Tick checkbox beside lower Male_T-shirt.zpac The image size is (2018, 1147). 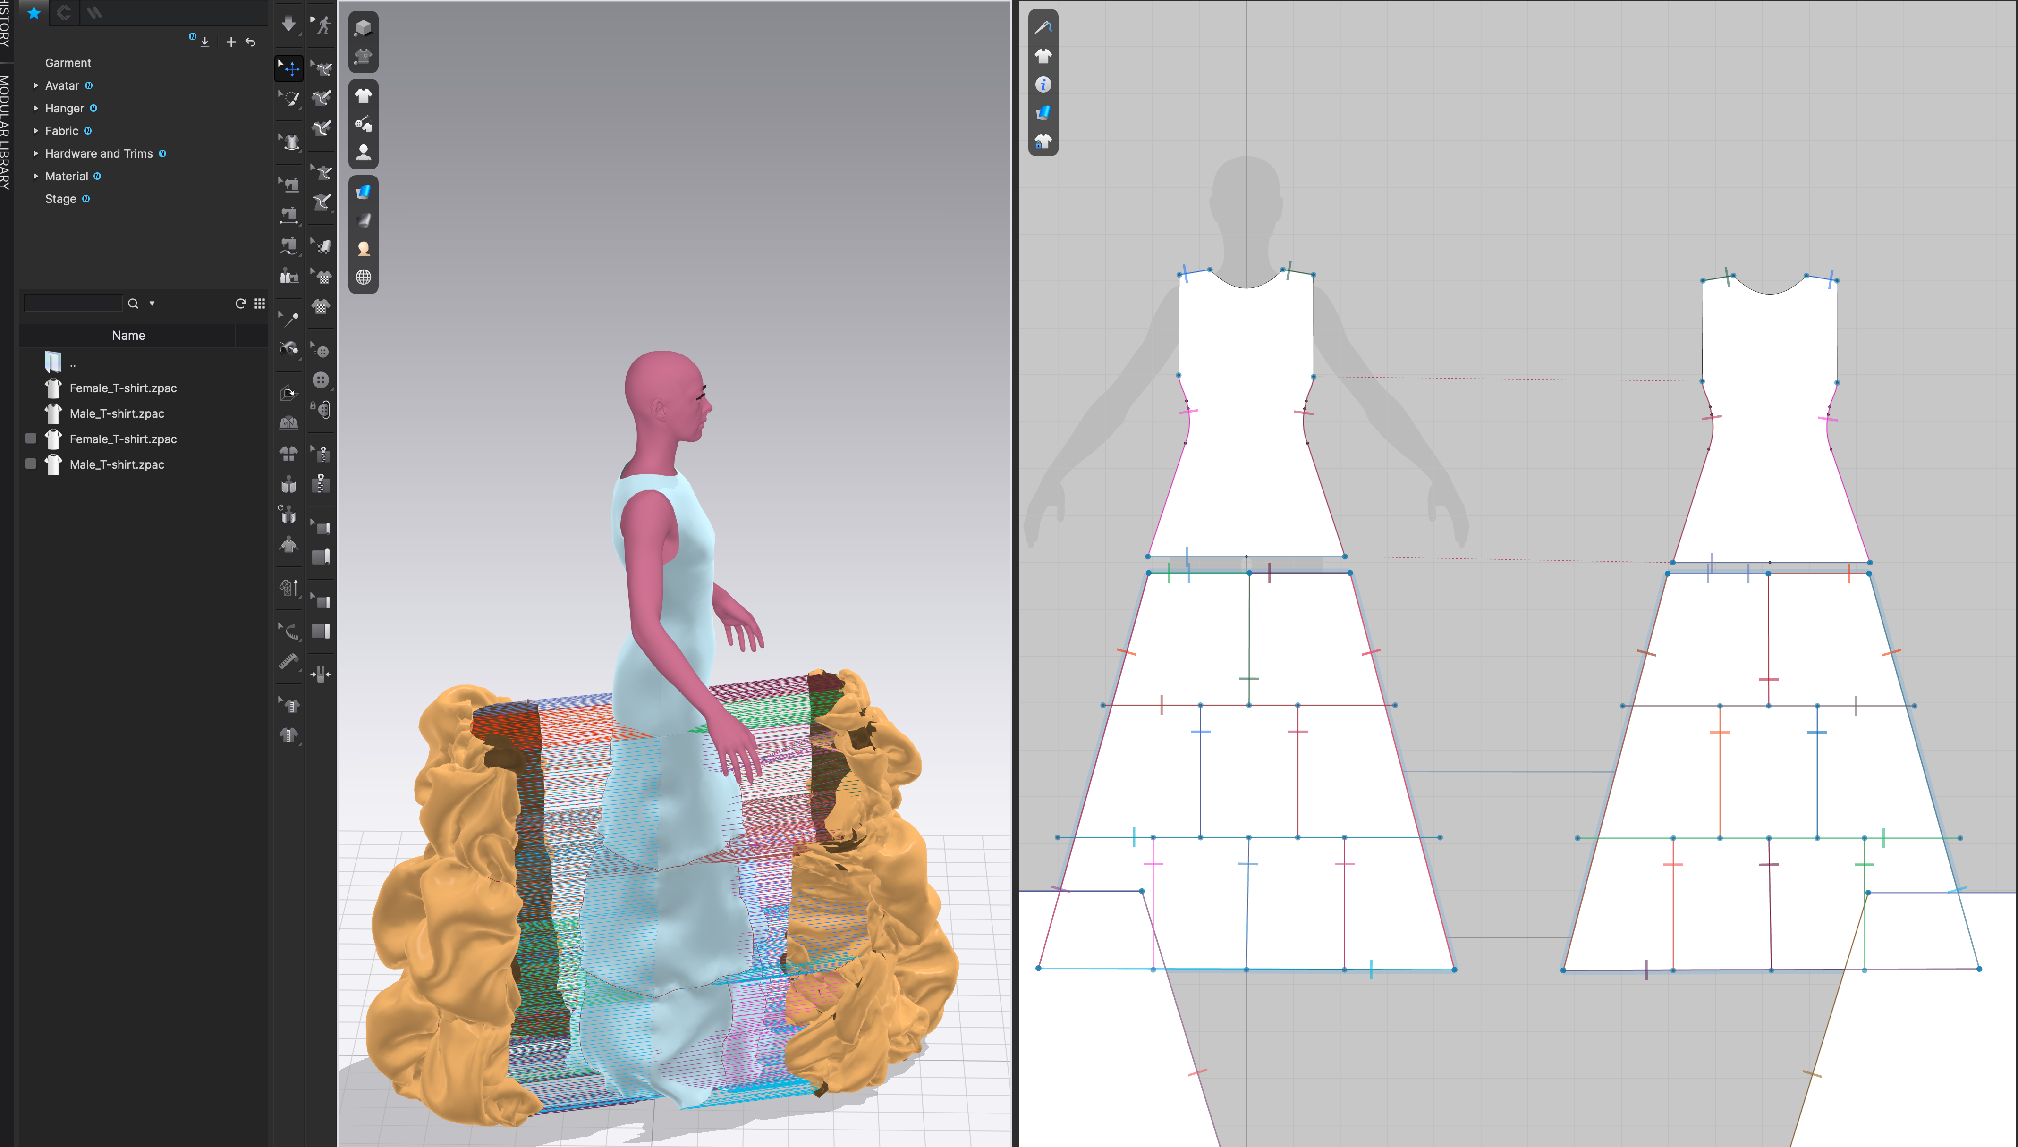(x=31, y=463)
